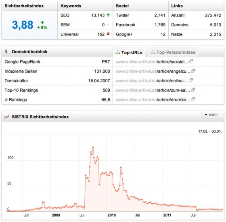The width and height of the screenshot is (226, 222).
Task: Click red down arrow beside Universal 162
Action: pyautogui.click(x=108, y=34)
